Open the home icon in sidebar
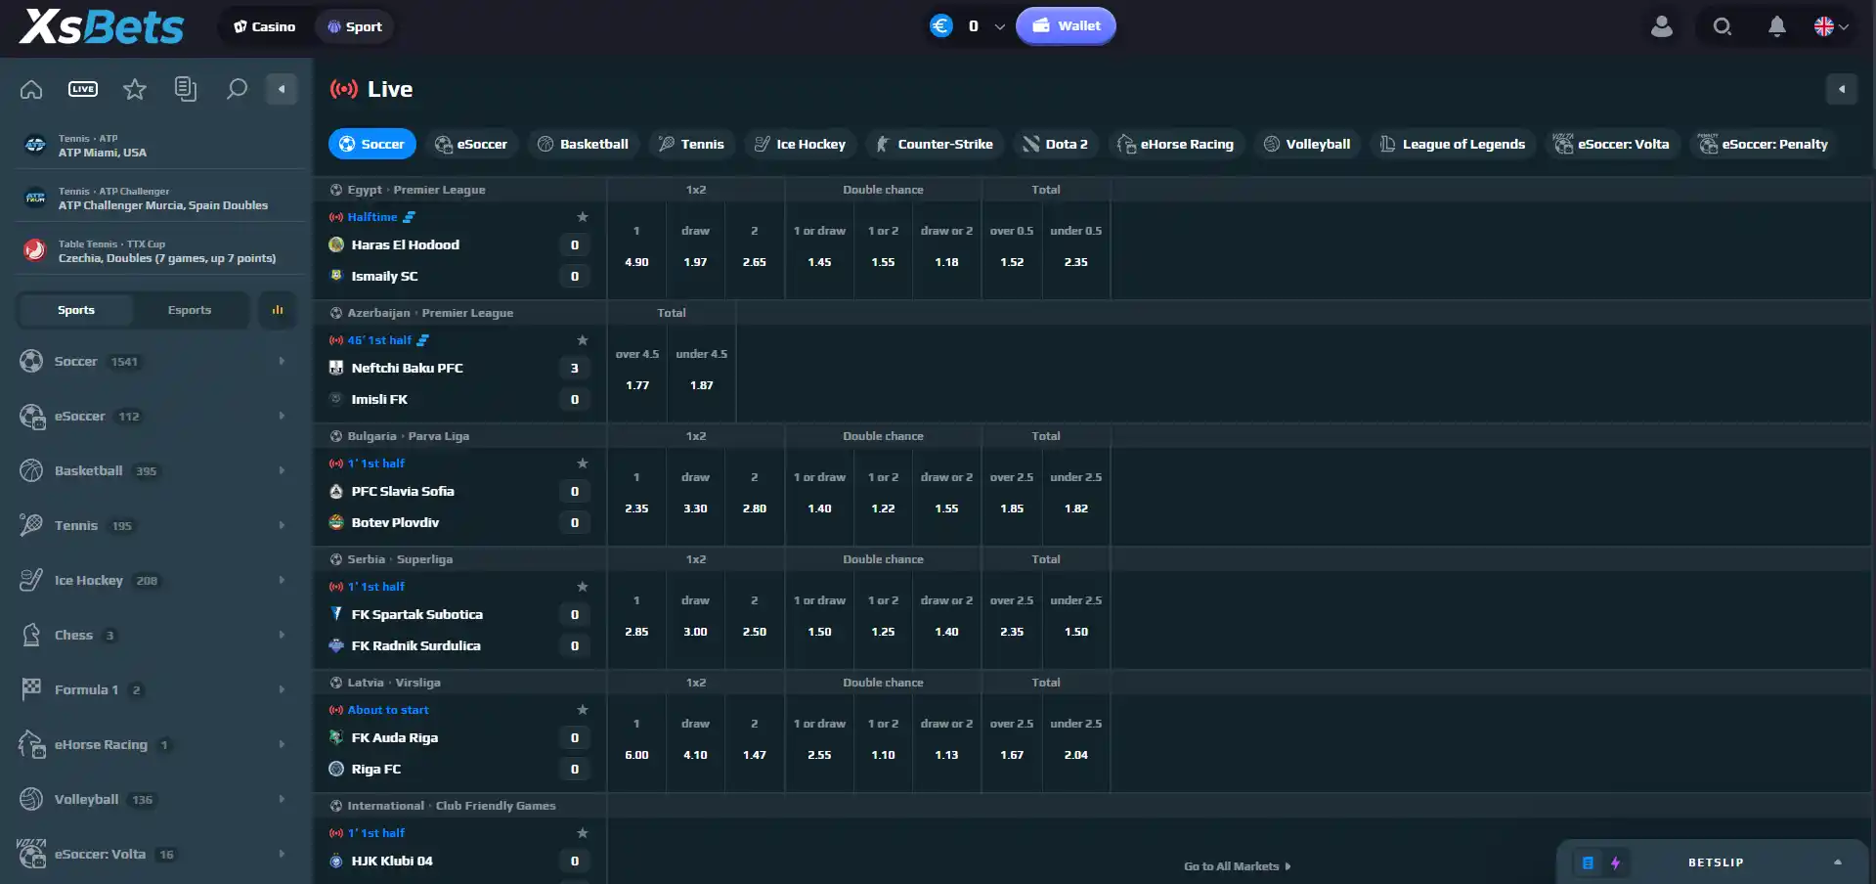Image resolution: width=1876 pixels, height=884 pixels. [x=31, y=89]
